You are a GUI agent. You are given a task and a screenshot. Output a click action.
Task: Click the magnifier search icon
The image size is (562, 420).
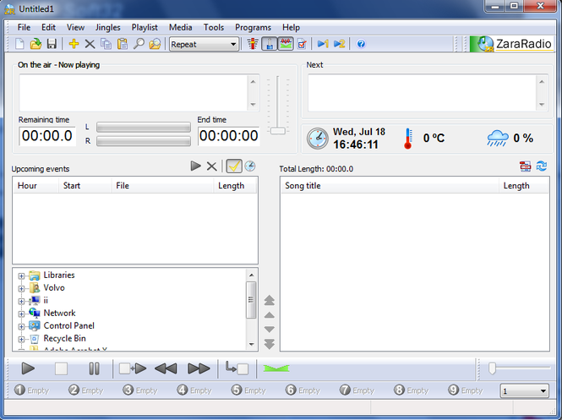pyautogui.click(x=139, y=44)
